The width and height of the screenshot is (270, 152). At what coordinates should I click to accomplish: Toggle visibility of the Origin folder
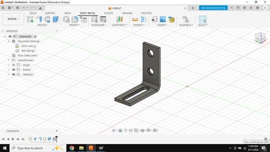13,65
